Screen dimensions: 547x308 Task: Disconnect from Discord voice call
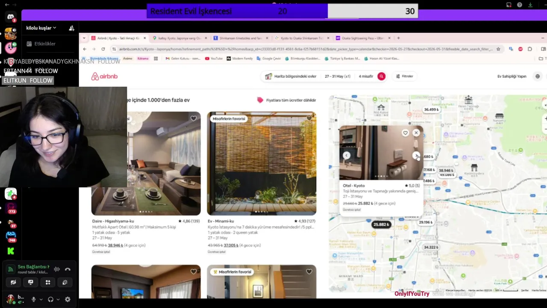(x=68, y=269)
